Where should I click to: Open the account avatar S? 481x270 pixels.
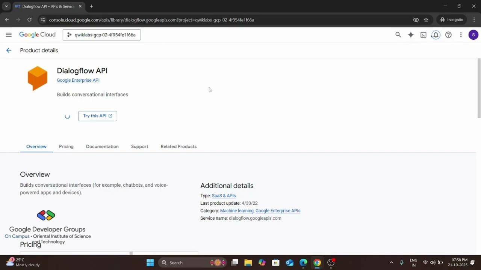tap(473, 35)
